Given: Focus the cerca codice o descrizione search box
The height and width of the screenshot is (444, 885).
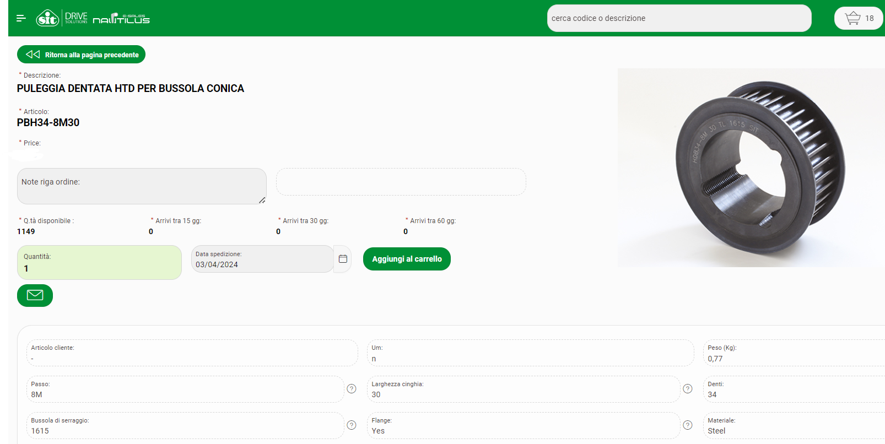Looking at the screenshot, I should pos(678,18).
